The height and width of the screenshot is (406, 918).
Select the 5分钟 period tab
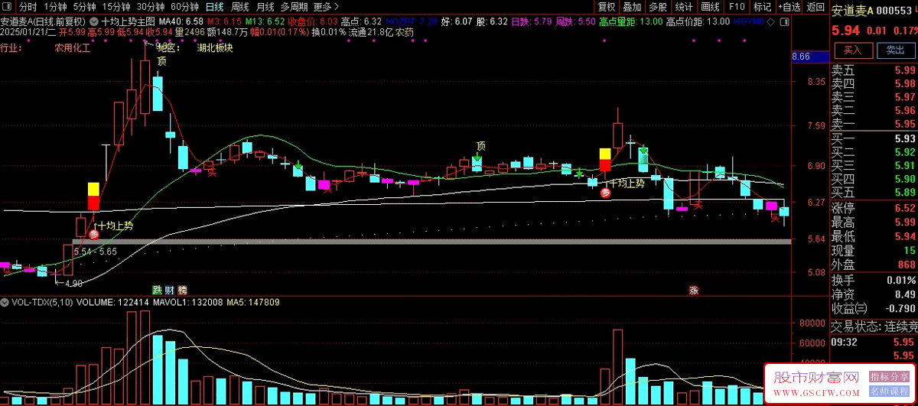(x=85, y=7)
